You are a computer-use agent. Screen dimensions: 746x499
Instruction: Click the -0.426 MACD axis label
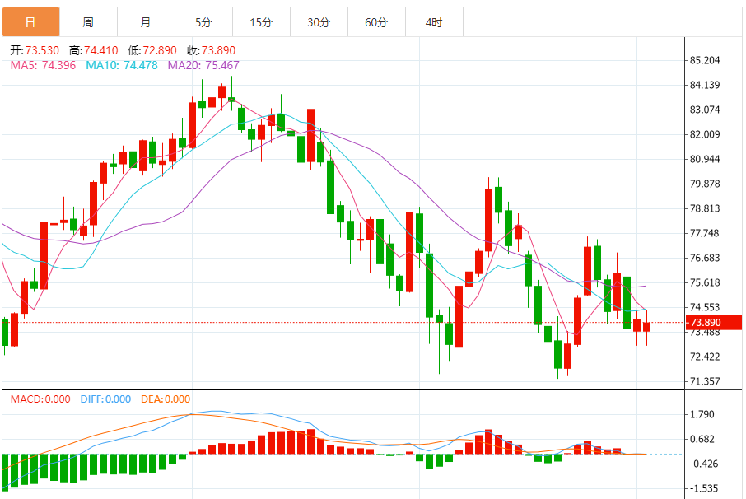coord(704,464)
